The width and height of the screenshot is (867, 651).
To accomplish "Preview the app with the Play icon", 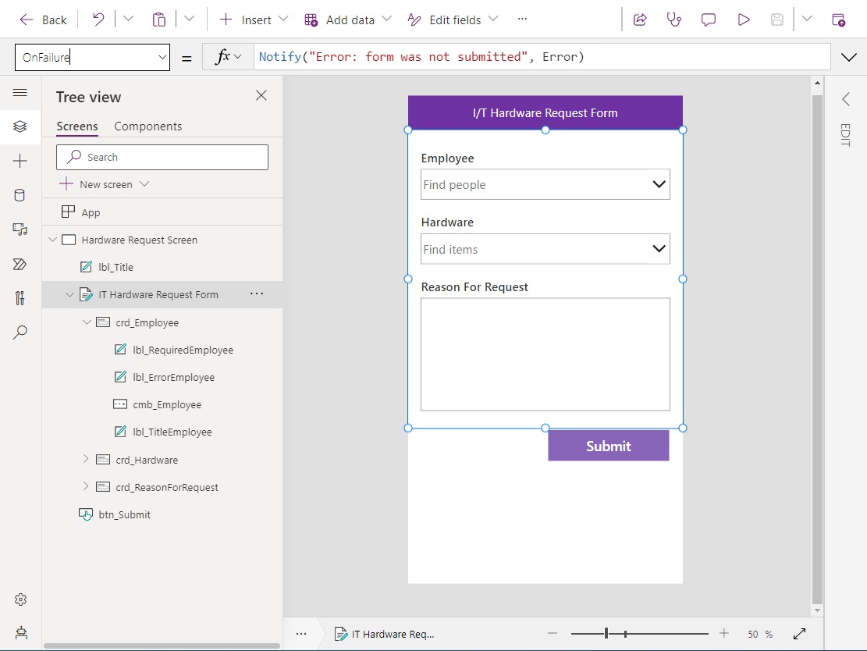I will click(x=743, y=20).
